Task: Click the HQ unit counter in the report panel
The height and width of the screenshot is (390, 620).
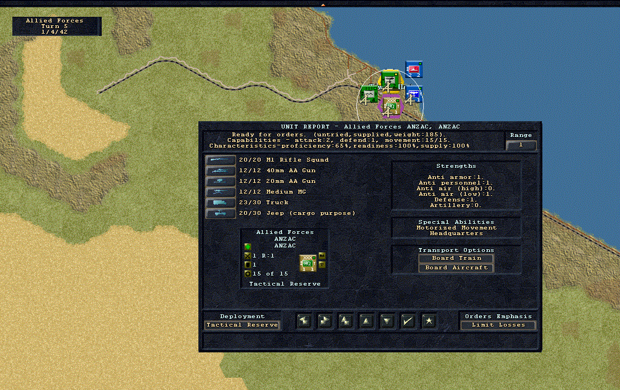Action: pos(308,263)
